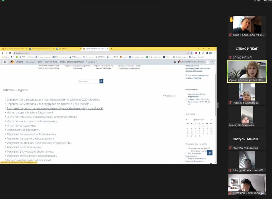Open the notifications bell icon

pyautogui.click(x=175, y=62)
